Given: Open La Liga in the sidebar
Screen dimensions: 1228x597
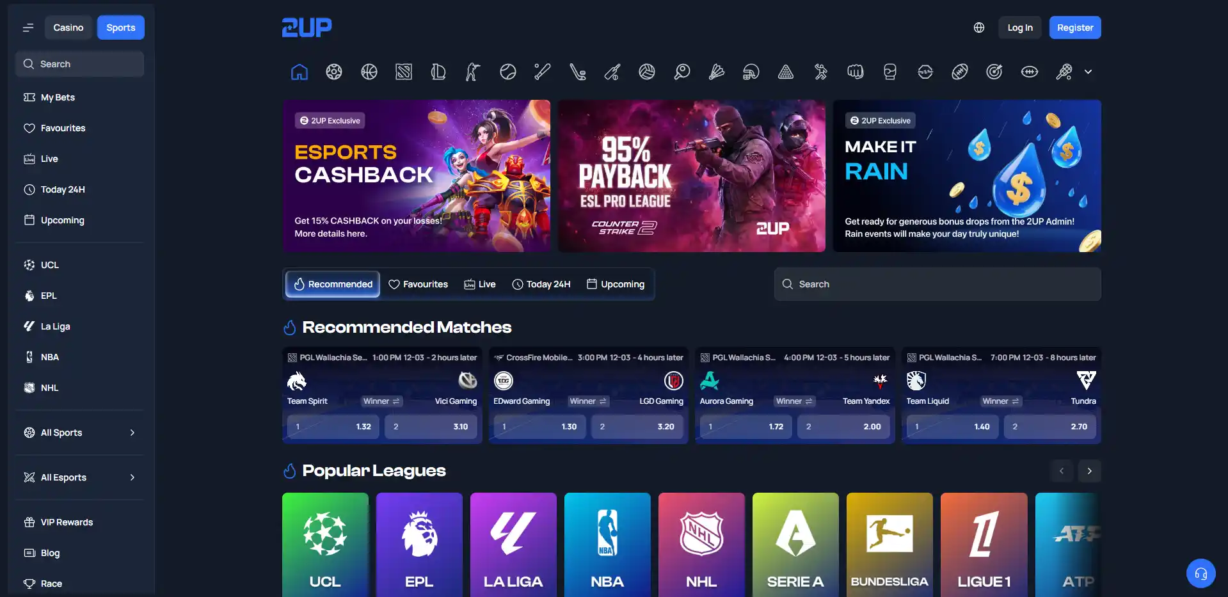Looking at the screenshot, I should [80, 326].
